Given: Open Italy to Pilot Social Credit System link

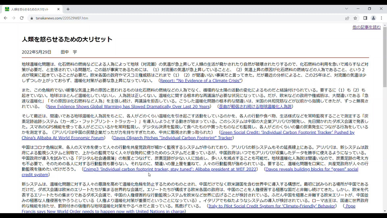Looking at the screenshot, I should pos(272,206).
